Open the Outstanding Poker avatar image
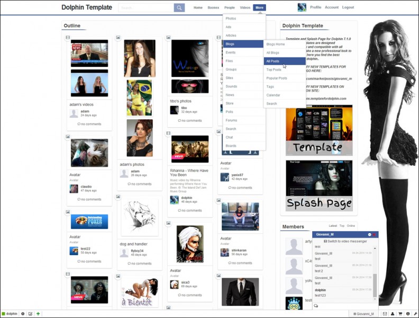419x318 pixels. pyautogui.click(x=89, y=222)
